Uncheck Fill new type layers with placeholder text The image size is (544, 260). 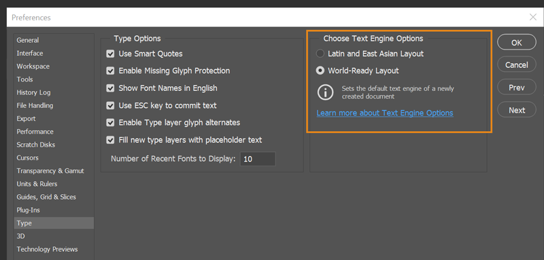pos(110,141)
